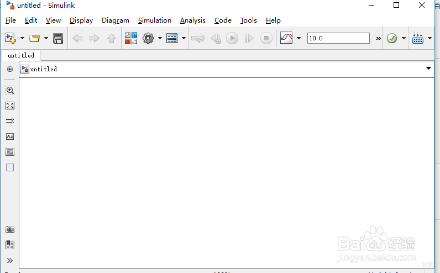
Task: Expand the Open recent files arrow
Action: pos(46,38)
